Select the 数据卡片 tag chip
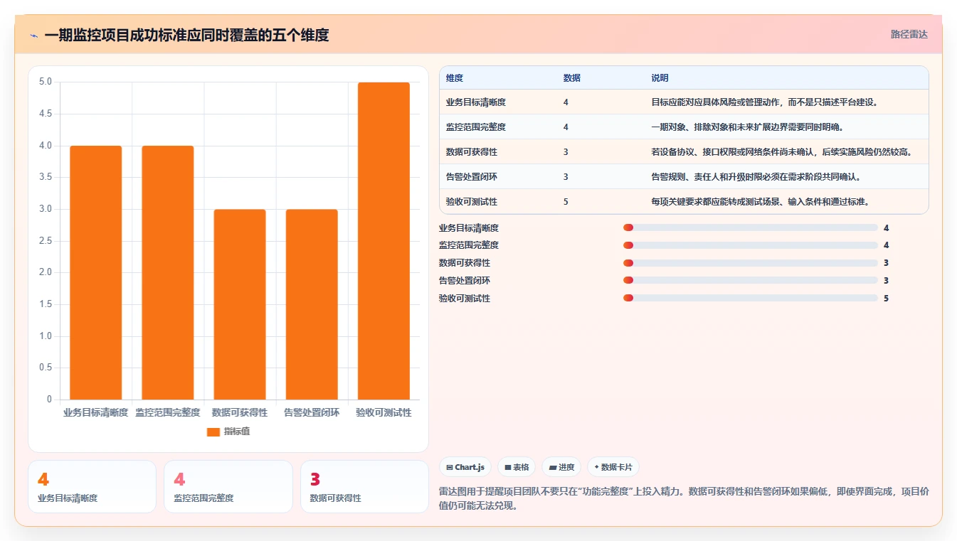This screenshot has height=541, width=957. tap(613, 467)
